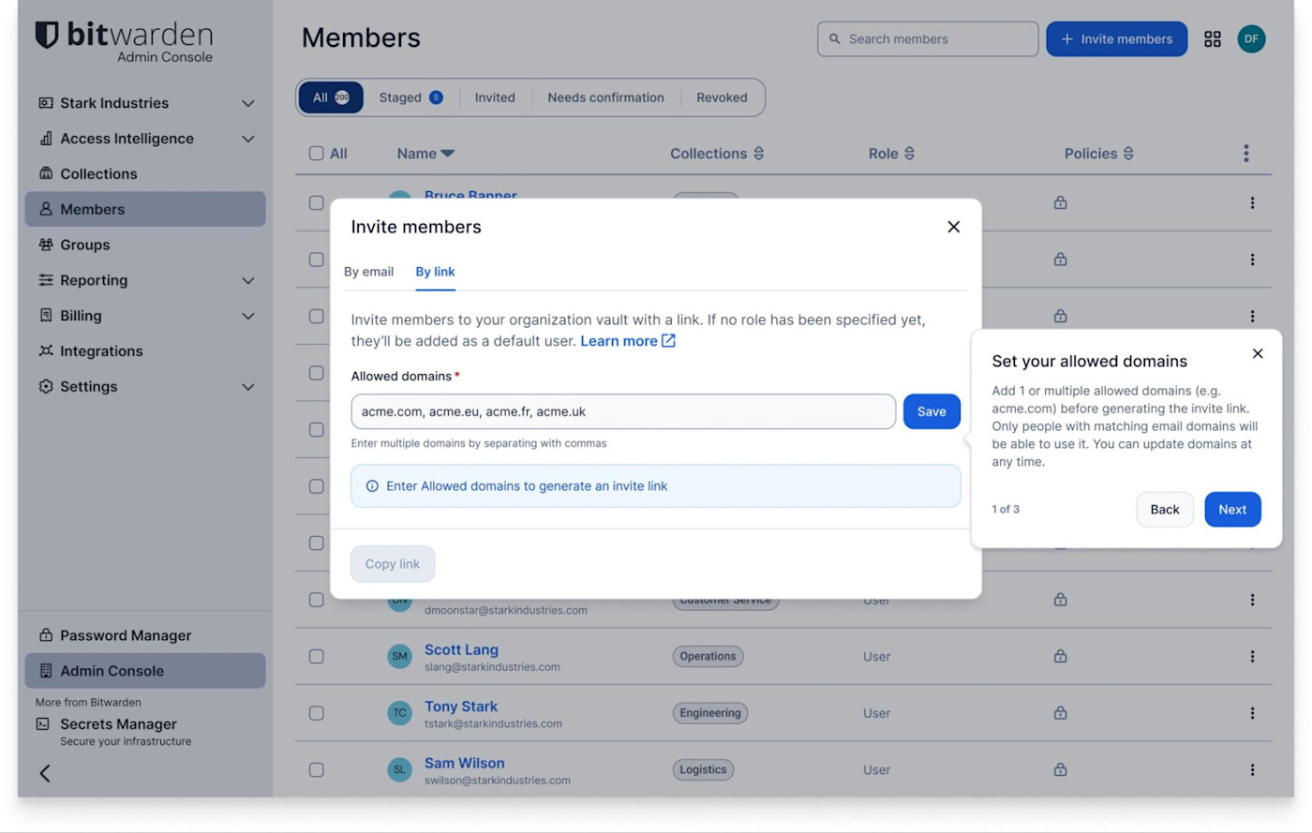Open row options for Scott Lang
The width and height of the screenshot is (1312, 833).
(x=1252, y=656)
